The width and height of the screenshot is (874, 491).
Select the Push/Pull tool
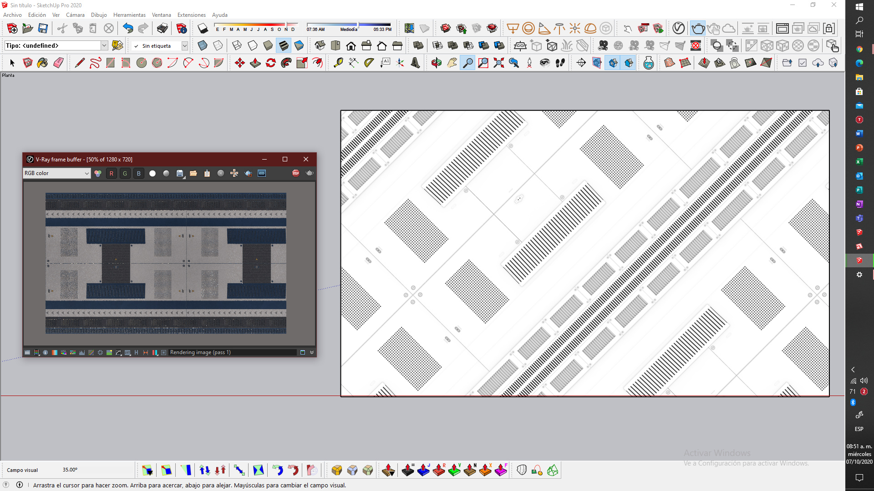click(x=255, y=63)
